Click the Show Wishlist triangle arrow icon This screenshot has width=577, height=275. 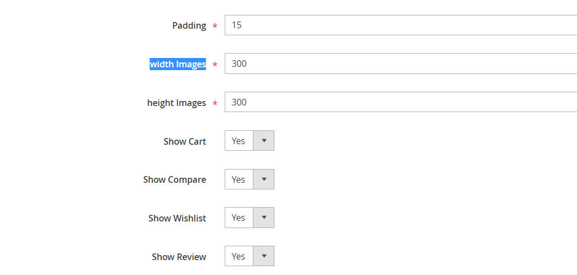tap(264, 218)
